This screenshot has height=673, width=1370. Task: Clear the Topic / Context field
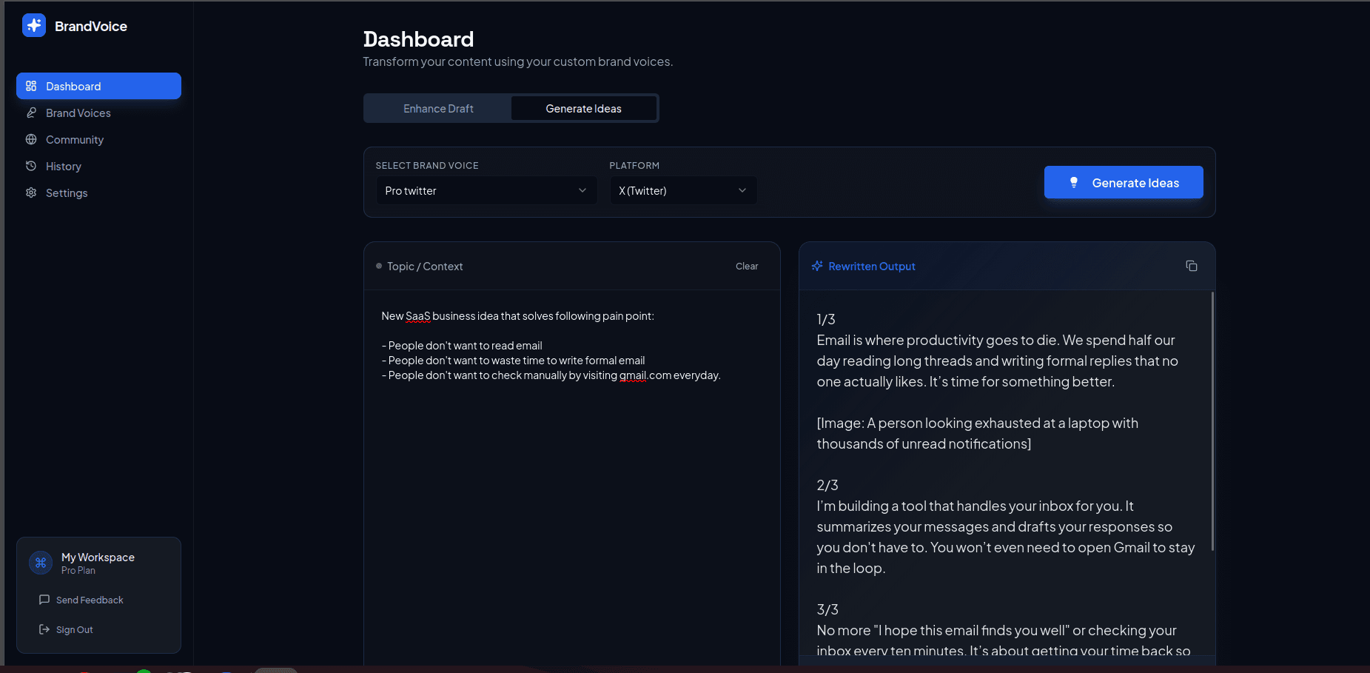746,266
